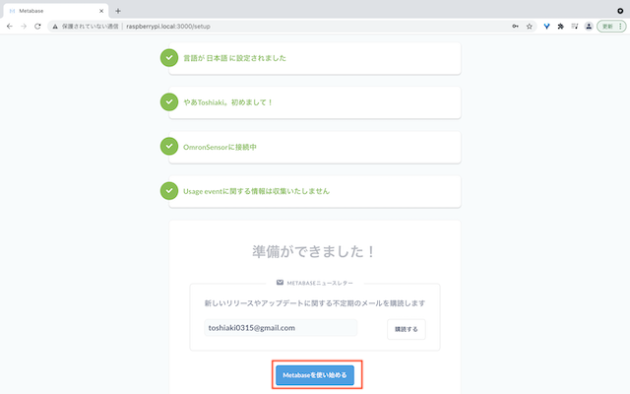Screen dimensions: 630x394
Task: Click the newsletter envelope icon
Action: (280, 283)
